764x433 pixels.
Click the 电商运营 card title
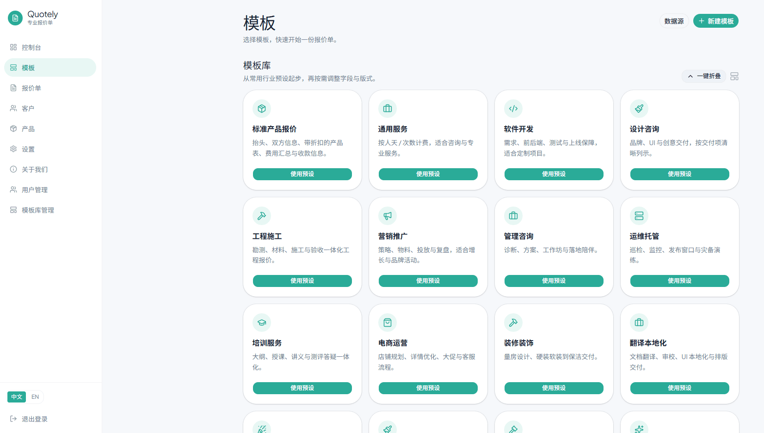[393, 343]
